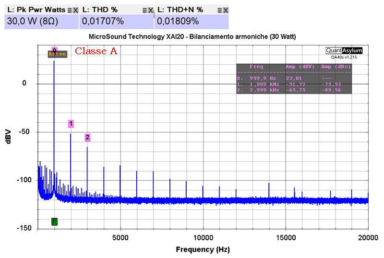Click the dBV vertical axis label
The image size is (384, 258).
(x=8, y=136)
